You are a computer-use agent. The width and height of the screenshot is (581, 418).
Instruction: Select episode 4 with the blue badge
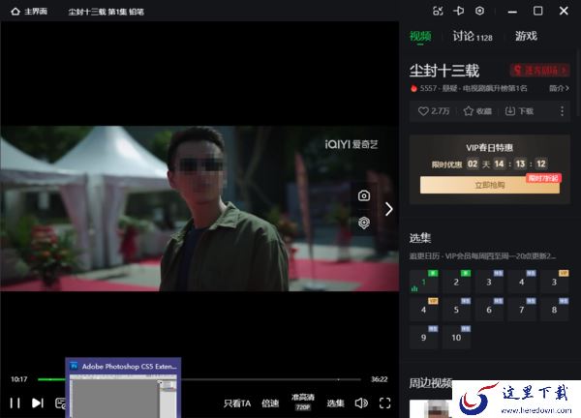click(521, 283)
